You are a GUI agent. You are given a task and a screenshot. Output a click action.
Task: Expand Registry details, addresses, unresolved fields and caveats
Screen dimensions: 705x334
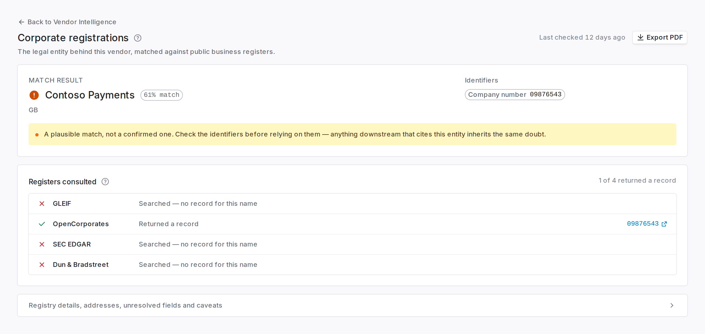coord(352,305)
